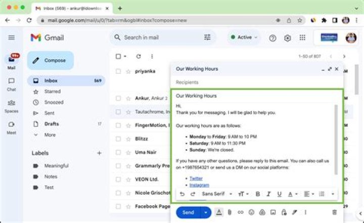Switch to the Chat section
Image resolution: width=364 pixels, height=223 pixels.
coord(11,84)
